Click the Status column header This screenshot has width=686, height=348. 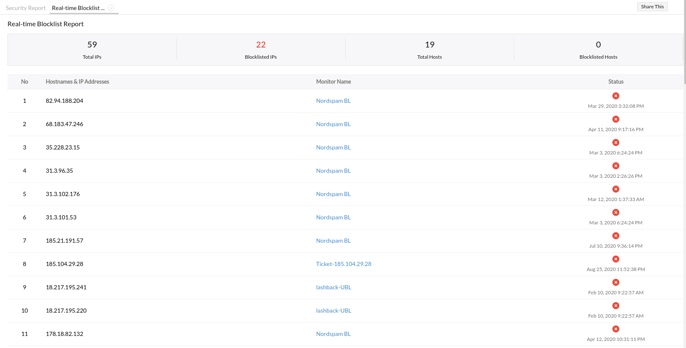click(x=616, y=82)
